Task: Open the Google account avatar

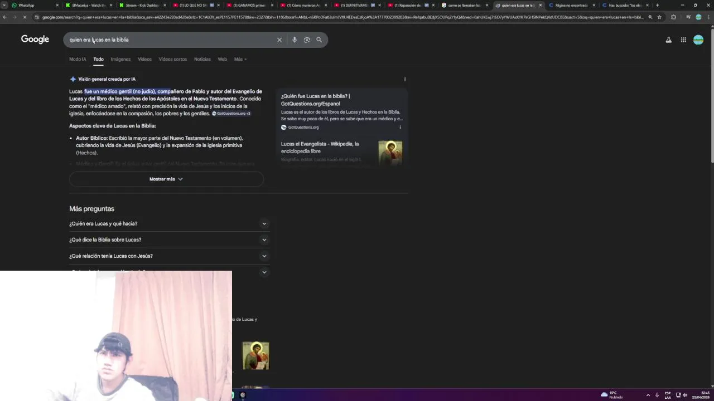Action: point(698,40)
